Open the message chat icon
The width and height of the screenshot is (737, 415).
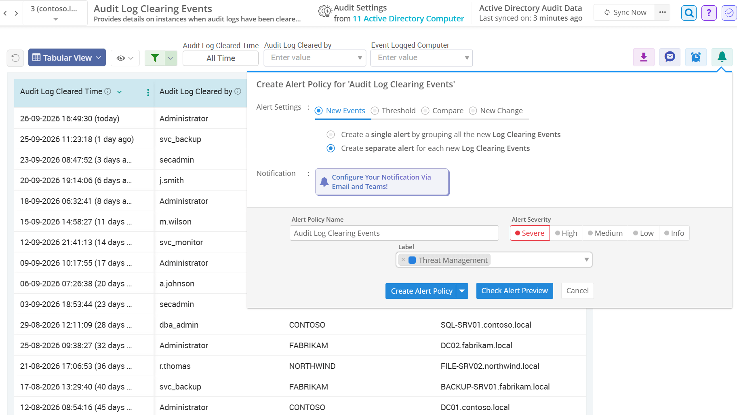(670, 57)
